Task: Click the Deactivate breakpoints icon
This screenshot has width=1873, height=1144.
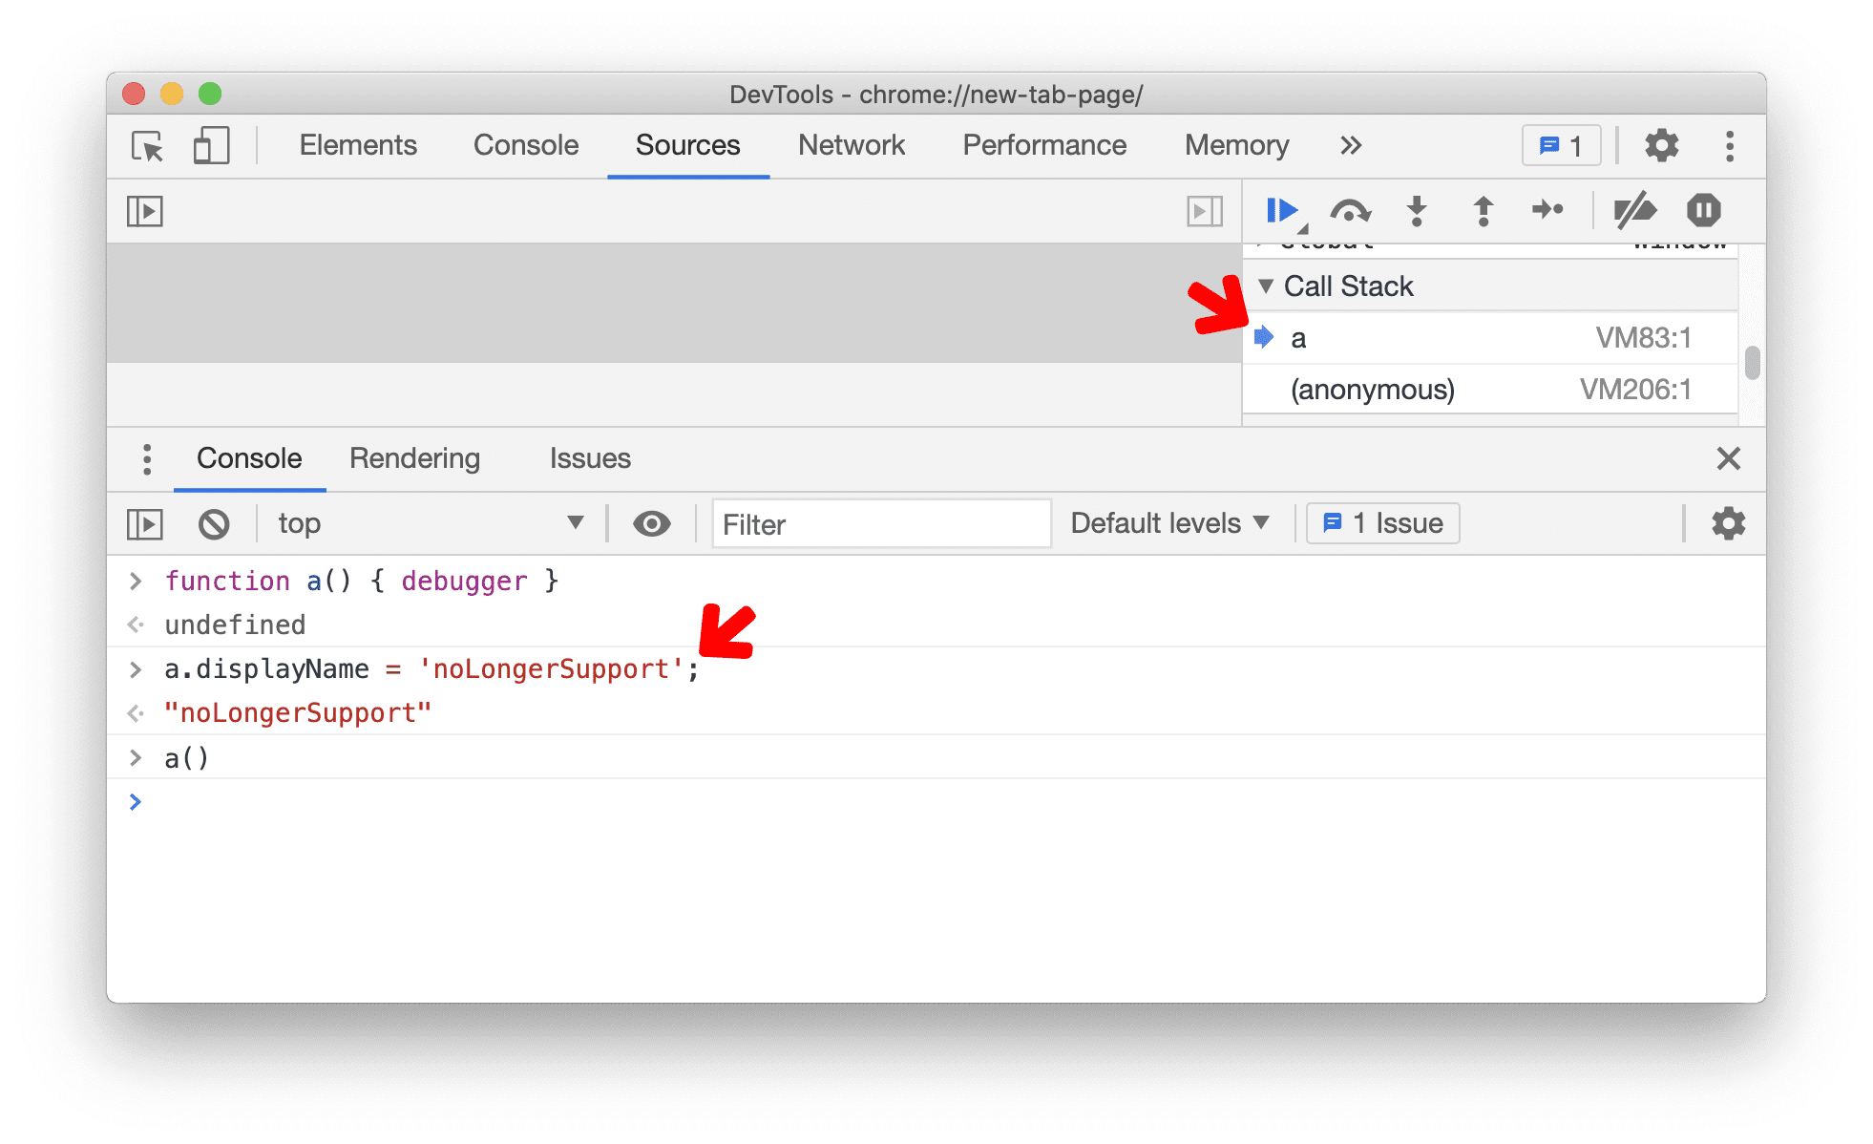Action: point(1637,211)
